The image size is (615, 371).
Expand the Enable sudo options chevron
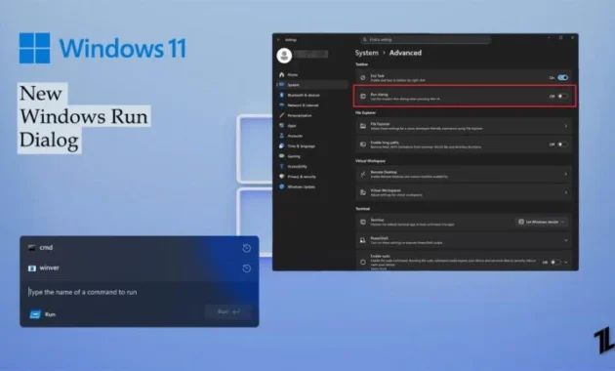565,262
